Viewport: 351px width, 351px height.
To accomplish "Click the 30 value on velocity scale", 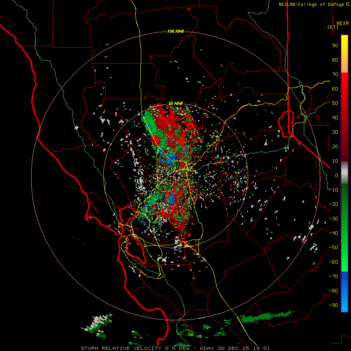I will (335, 132).
